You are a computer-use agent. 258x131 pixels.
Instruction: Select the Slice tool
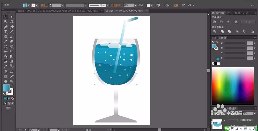(x=12, y=76)
